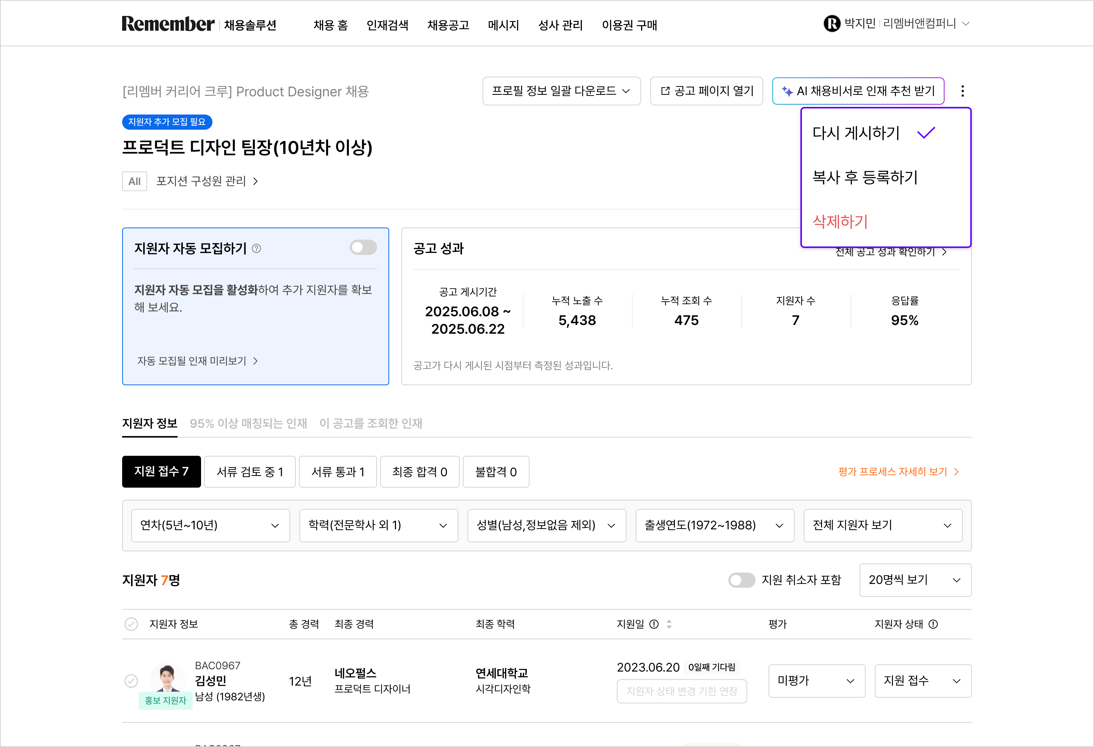This screenshot has height=747, width=1094.
Task: Click the 지원자 상태 변경 기한 연장 button
Action: [x=682, y=692]
